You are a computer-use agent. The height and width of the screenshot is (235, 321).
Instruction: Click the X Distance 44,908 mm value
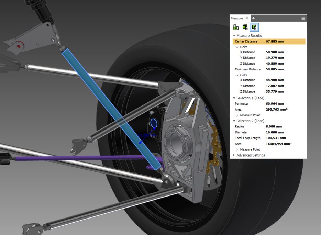click(275, 80)
